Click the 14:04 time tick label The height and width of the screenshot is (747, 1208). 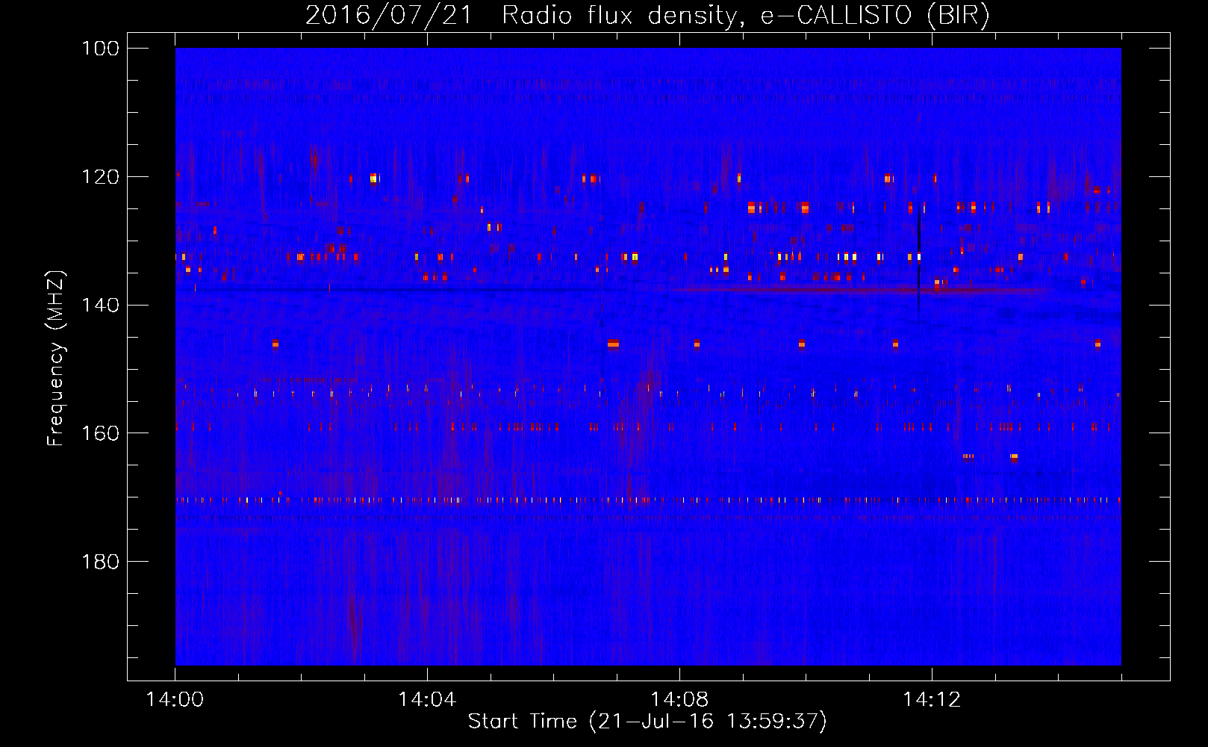427,700
